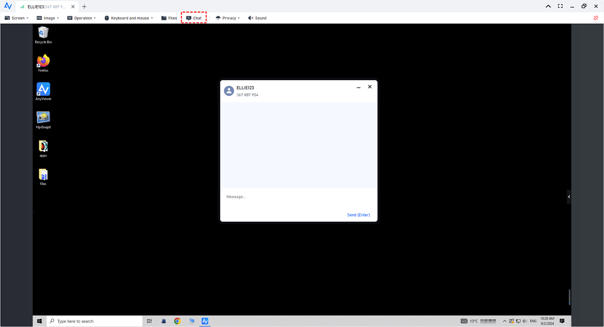Minimize the ELLIE123 chat window
The image size is (604, 327).
(x=359, y=88)
